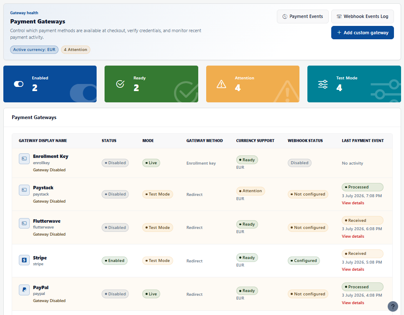Image resolution: width=404 pixels, height=315 pixels.
Task: Click the Stripe gateway logo icon
Action: click(24, 260)
